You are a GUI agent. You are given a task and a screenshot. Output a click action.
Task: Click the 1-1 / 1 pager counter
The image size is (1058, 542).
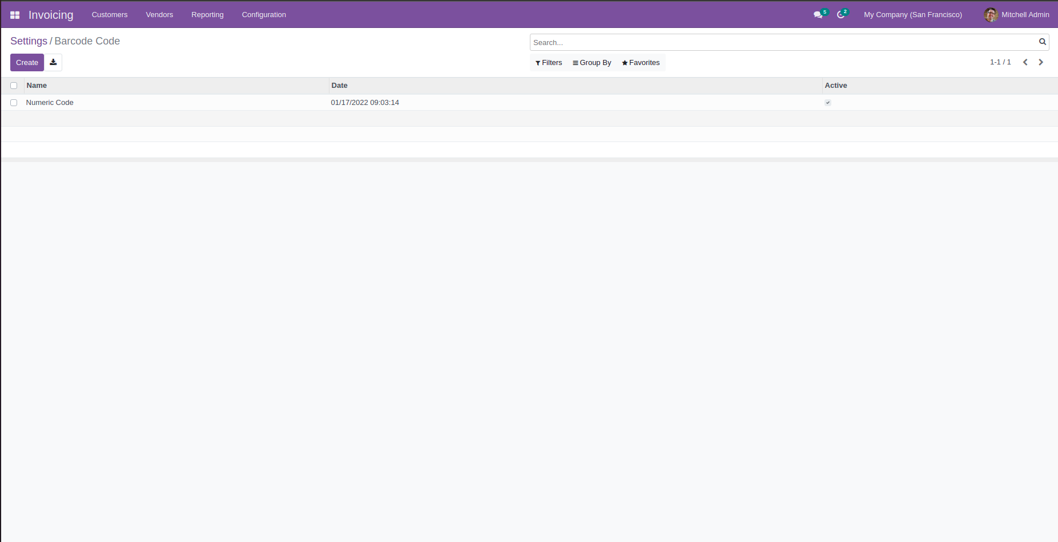tap(1000, 62)
